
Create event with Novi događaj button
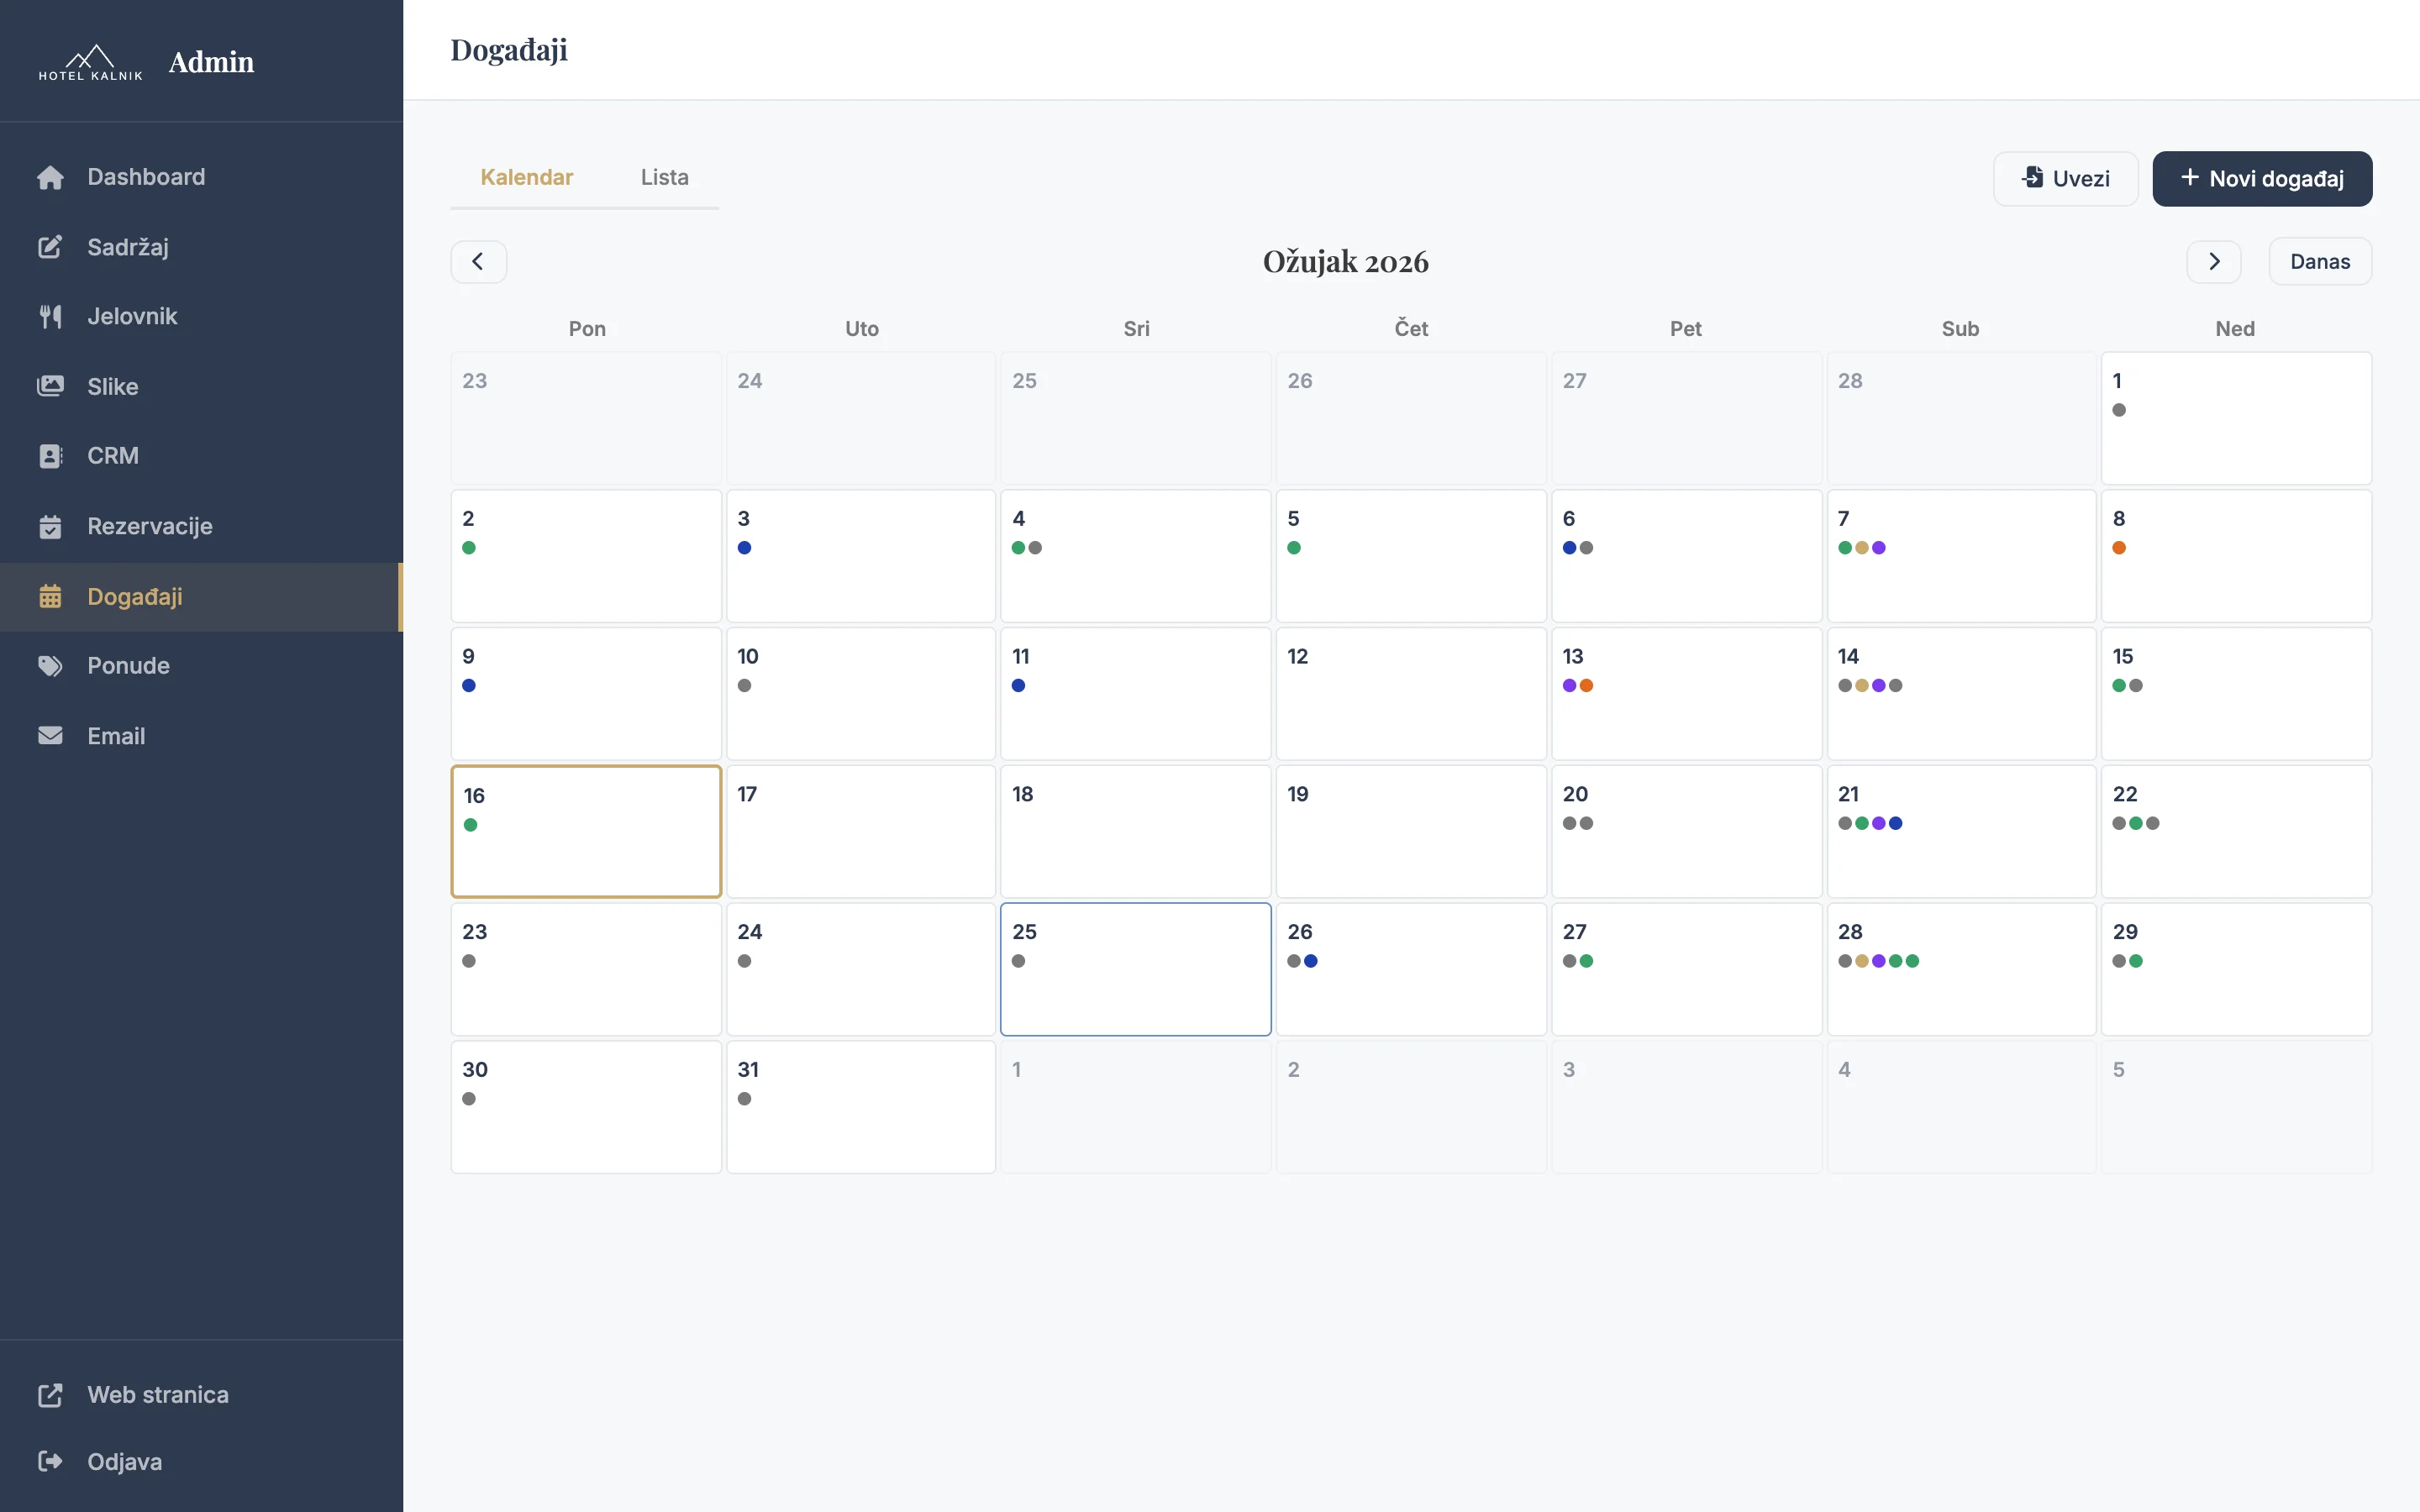coord(2261,179)
